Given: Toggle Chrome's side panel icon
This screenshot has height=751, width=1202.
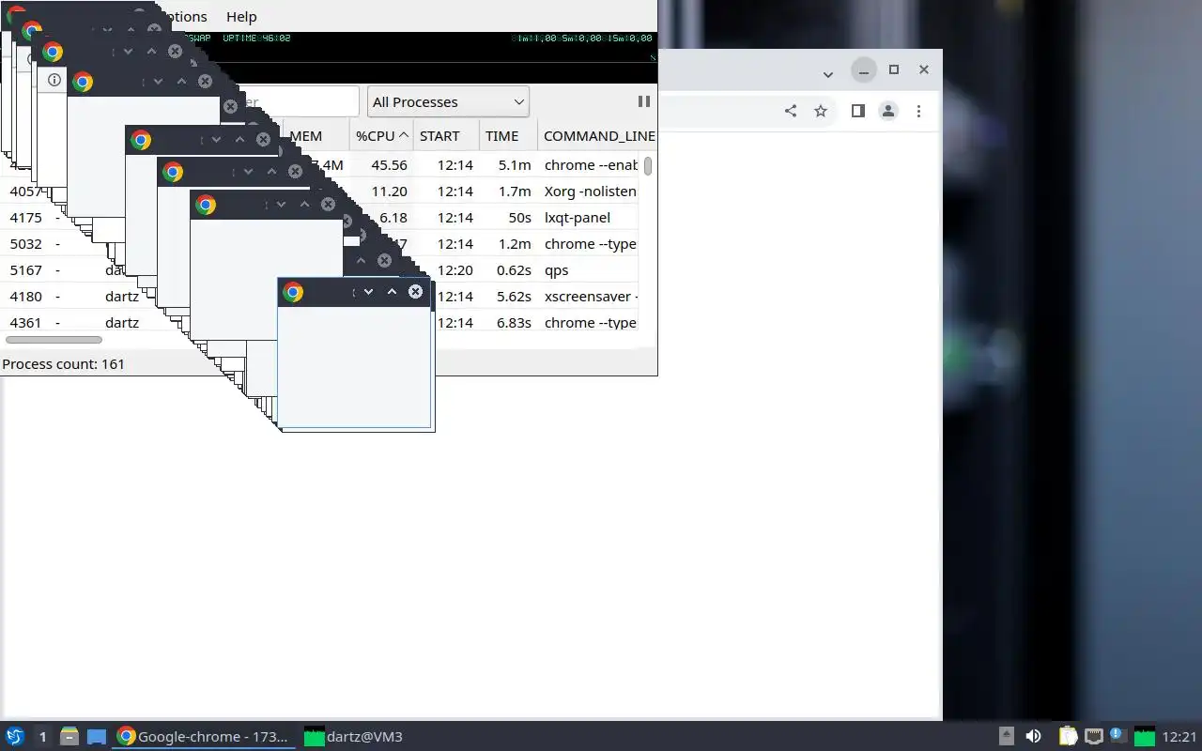Looking at the screenshot, I should [x=857, y=111].
